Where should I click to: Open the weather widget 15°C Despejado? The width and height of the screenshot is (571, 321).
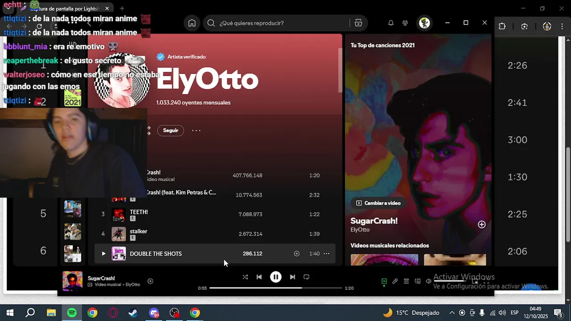(x=411, y=313)
